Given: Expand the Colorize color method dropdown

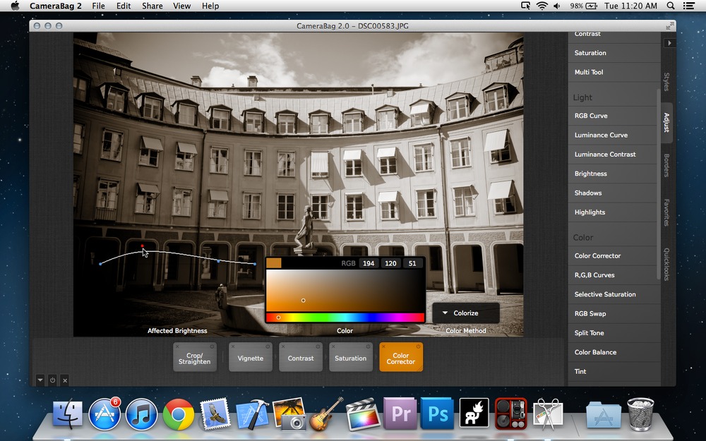Looking at the screenshot, I should 465,313.
